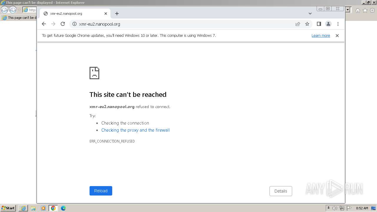The image size is (377, 212).
Task: Open Learn more link about Chrome updates
Action: [x=321, y=36]
